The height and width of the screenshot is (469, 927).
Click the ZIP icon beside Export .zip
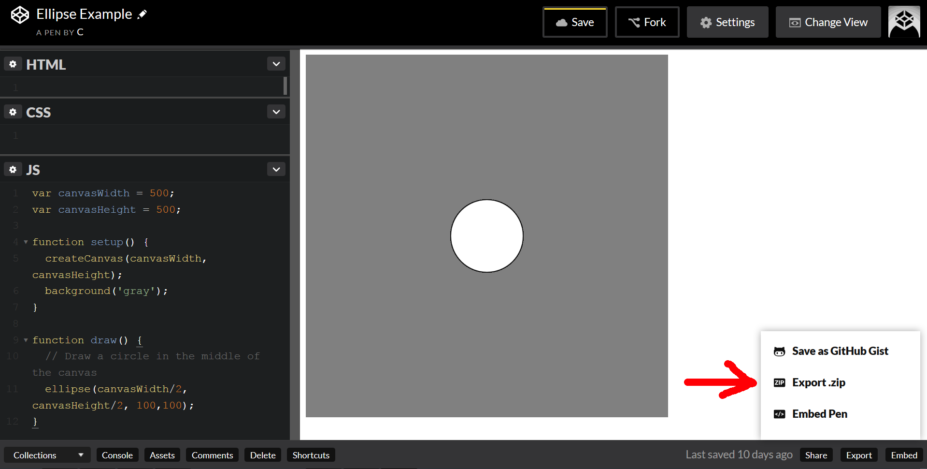tap(779, 382)
